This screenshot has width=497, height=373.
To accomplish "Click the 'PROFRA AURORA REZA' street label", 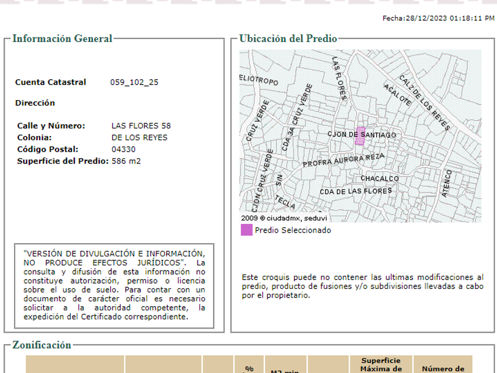I will 344,160.
